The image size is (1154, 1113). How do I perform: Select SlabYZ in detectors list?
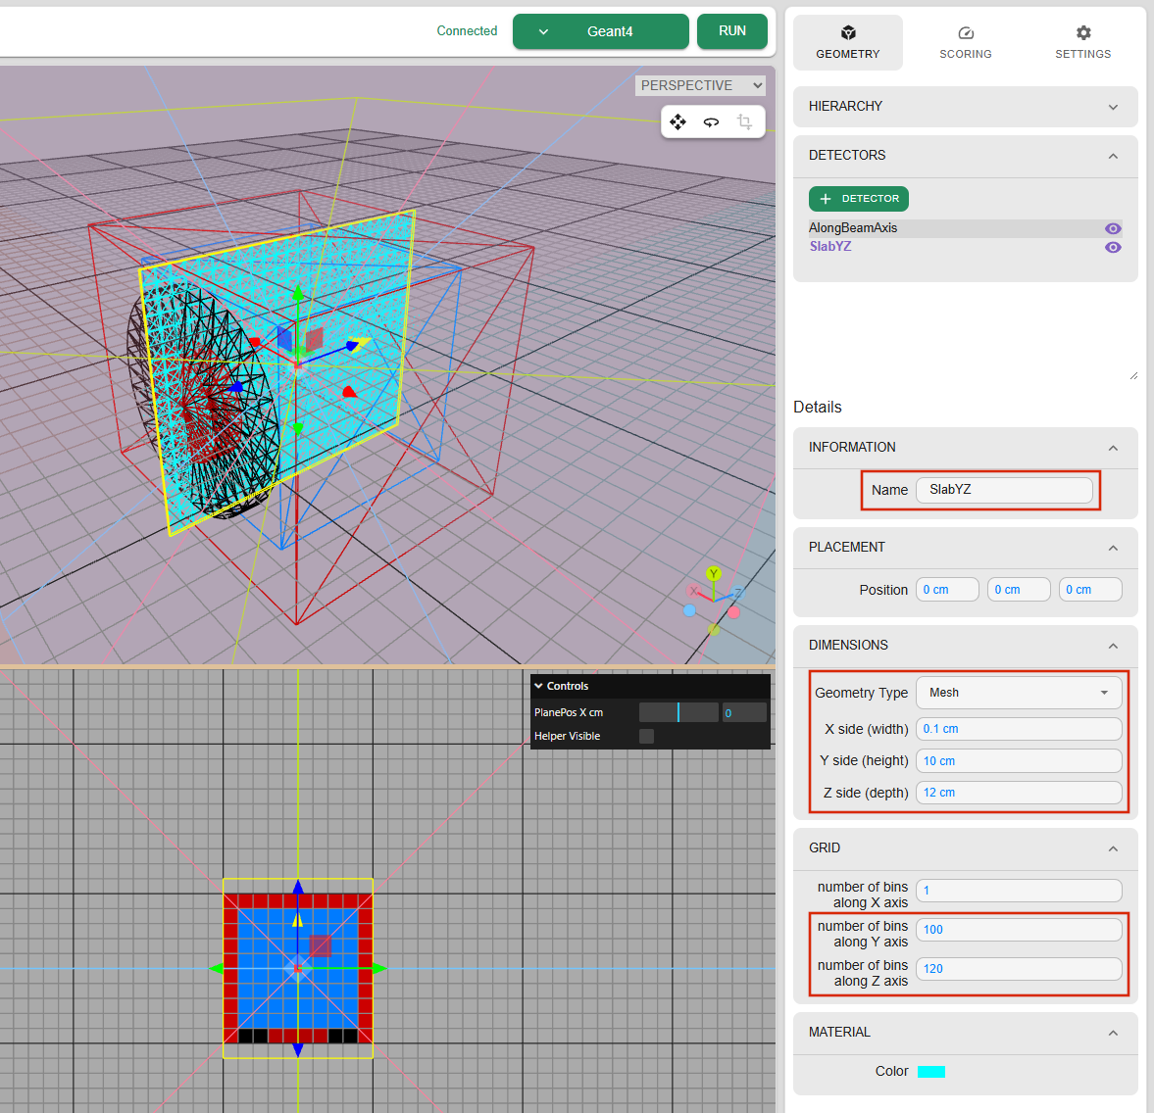point(830,247)
